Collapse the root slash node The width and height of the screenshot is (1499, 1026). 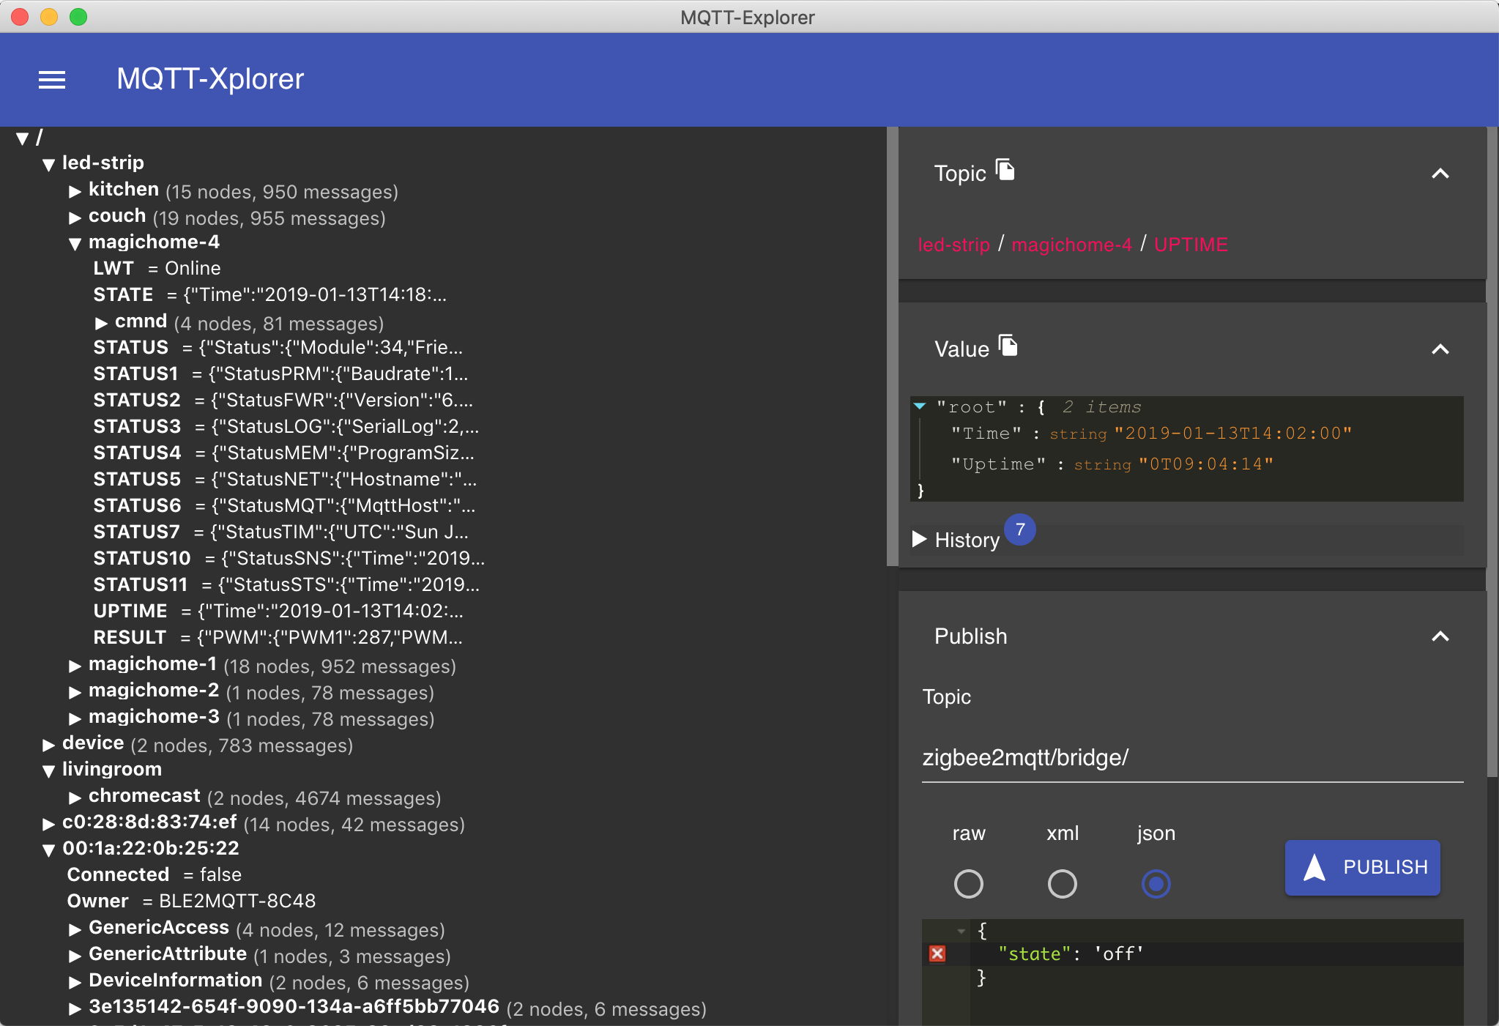pos(22,138)
